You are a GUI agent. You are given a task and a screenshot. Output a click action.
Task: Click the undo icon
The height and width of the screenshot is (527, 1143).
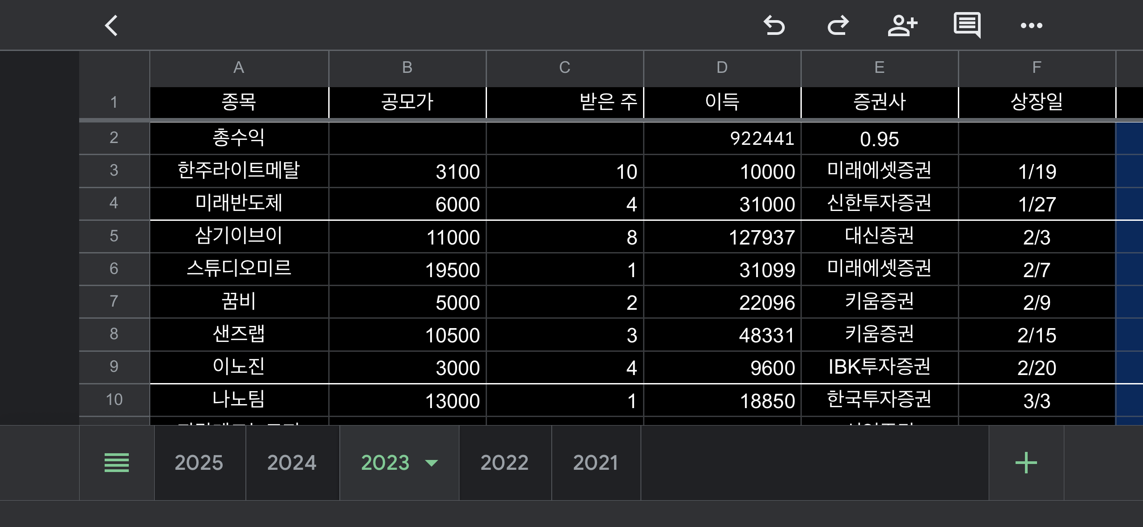(x=774, y=25)
